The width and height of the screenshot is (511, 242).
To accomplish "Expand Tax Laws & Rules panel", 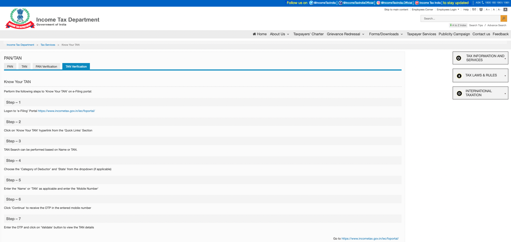I will [x=480, y=76].
